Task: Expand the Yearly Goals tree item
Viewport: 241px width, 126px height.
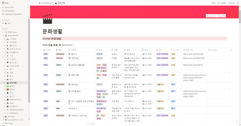Action: (5, 66)
